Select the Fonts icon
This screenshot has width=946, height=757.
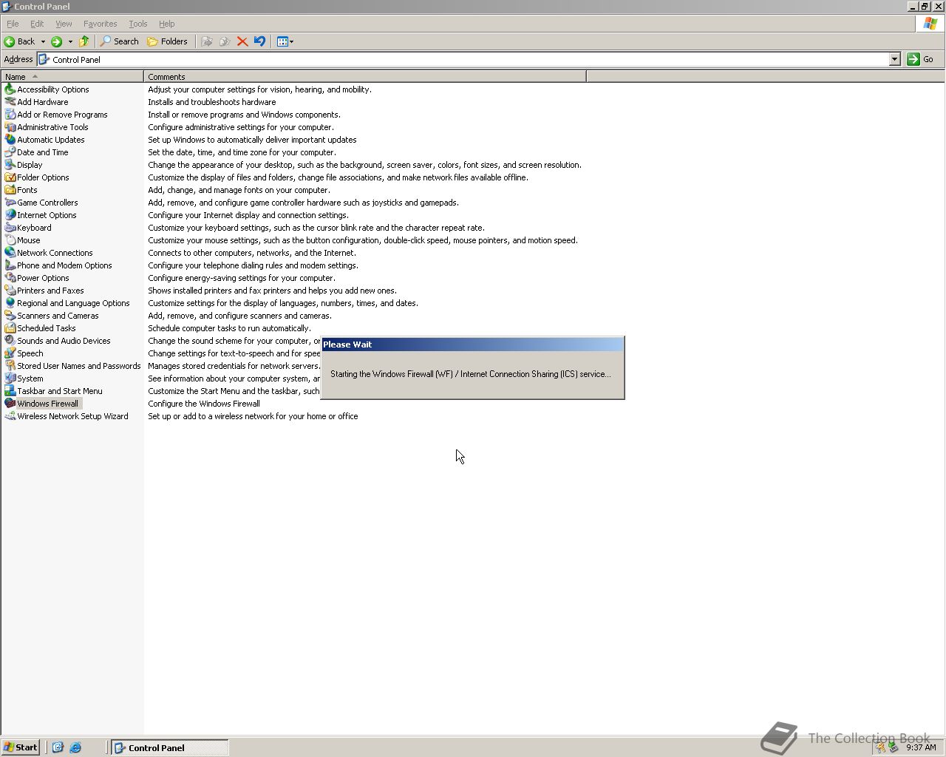click(x=10, y=190)
